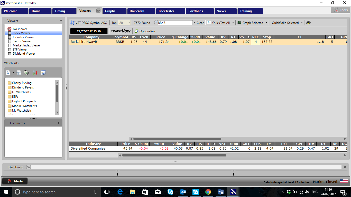Image resolution: width=351 pixels, height=197 pixels.
Task: Open the Graph Selected dropdown arrow
Action: tap(266, 23)
